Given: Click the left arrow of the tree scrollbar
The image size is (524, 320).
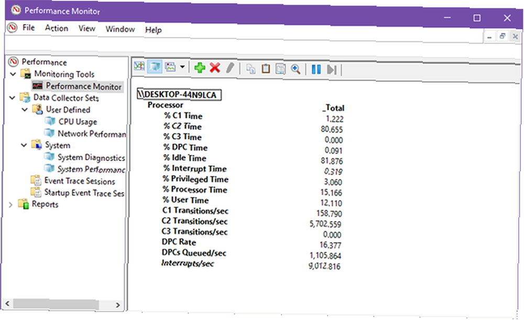Looking at the screenshot, I should [x=7, y=304].
